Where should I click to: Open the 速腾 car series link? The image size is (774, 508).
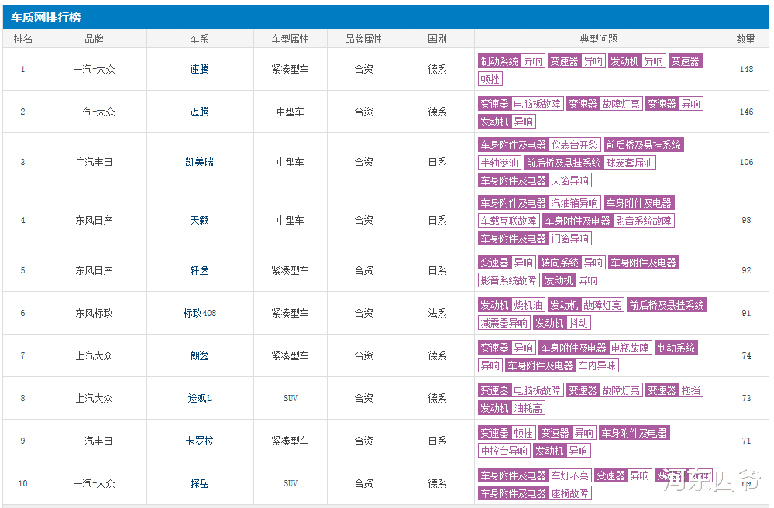point(200,69)
